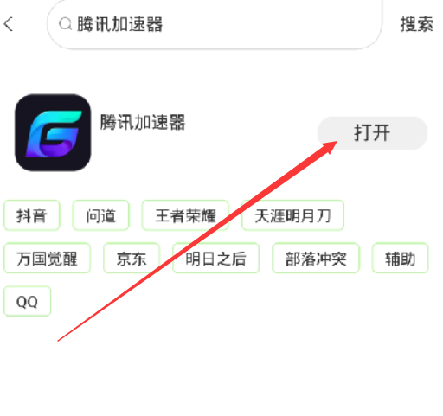Click the magnifier icon in search bar
The height and width of the screenshot is (416, 443).
point(65,24)
